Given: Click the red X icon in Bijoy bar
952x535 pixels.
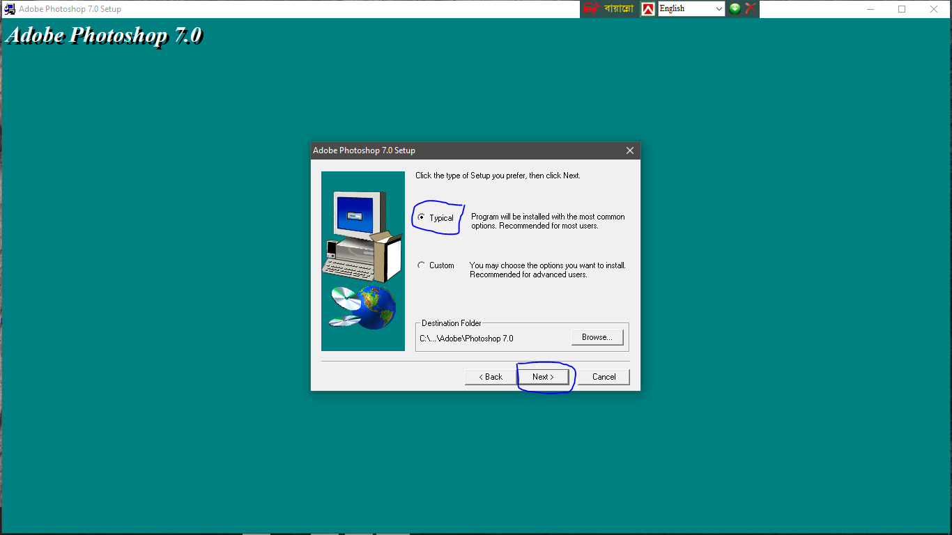Looking at the screenshot, I should click(x=751, y=9).
